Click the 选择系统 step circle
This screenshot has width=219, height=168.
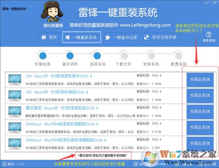point(97,56)
